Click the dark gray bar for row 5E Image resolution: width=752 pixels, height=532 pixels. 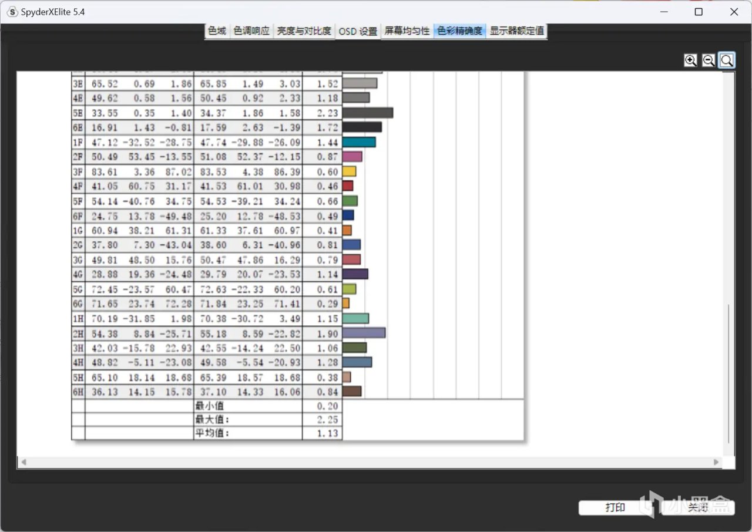[x=368, y=113]
